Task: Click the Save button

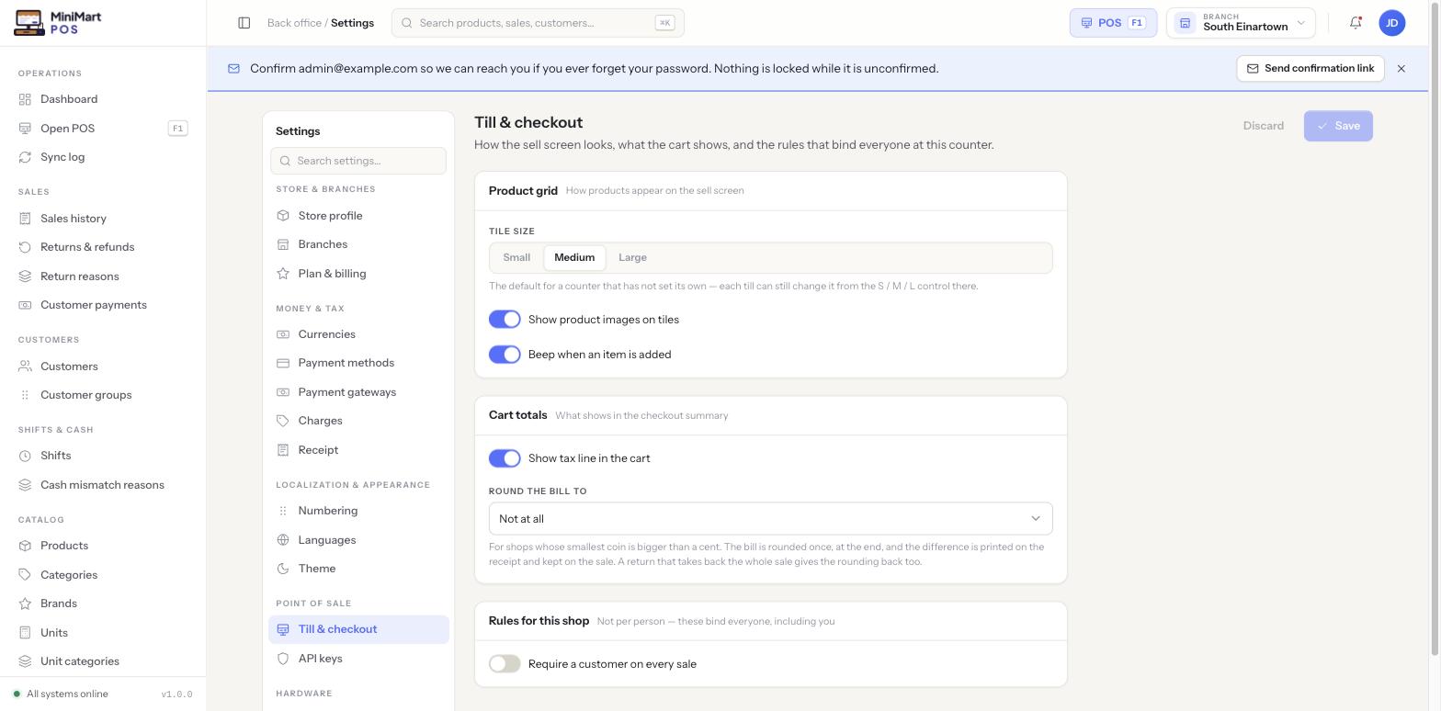Action: click(1338, 126)
